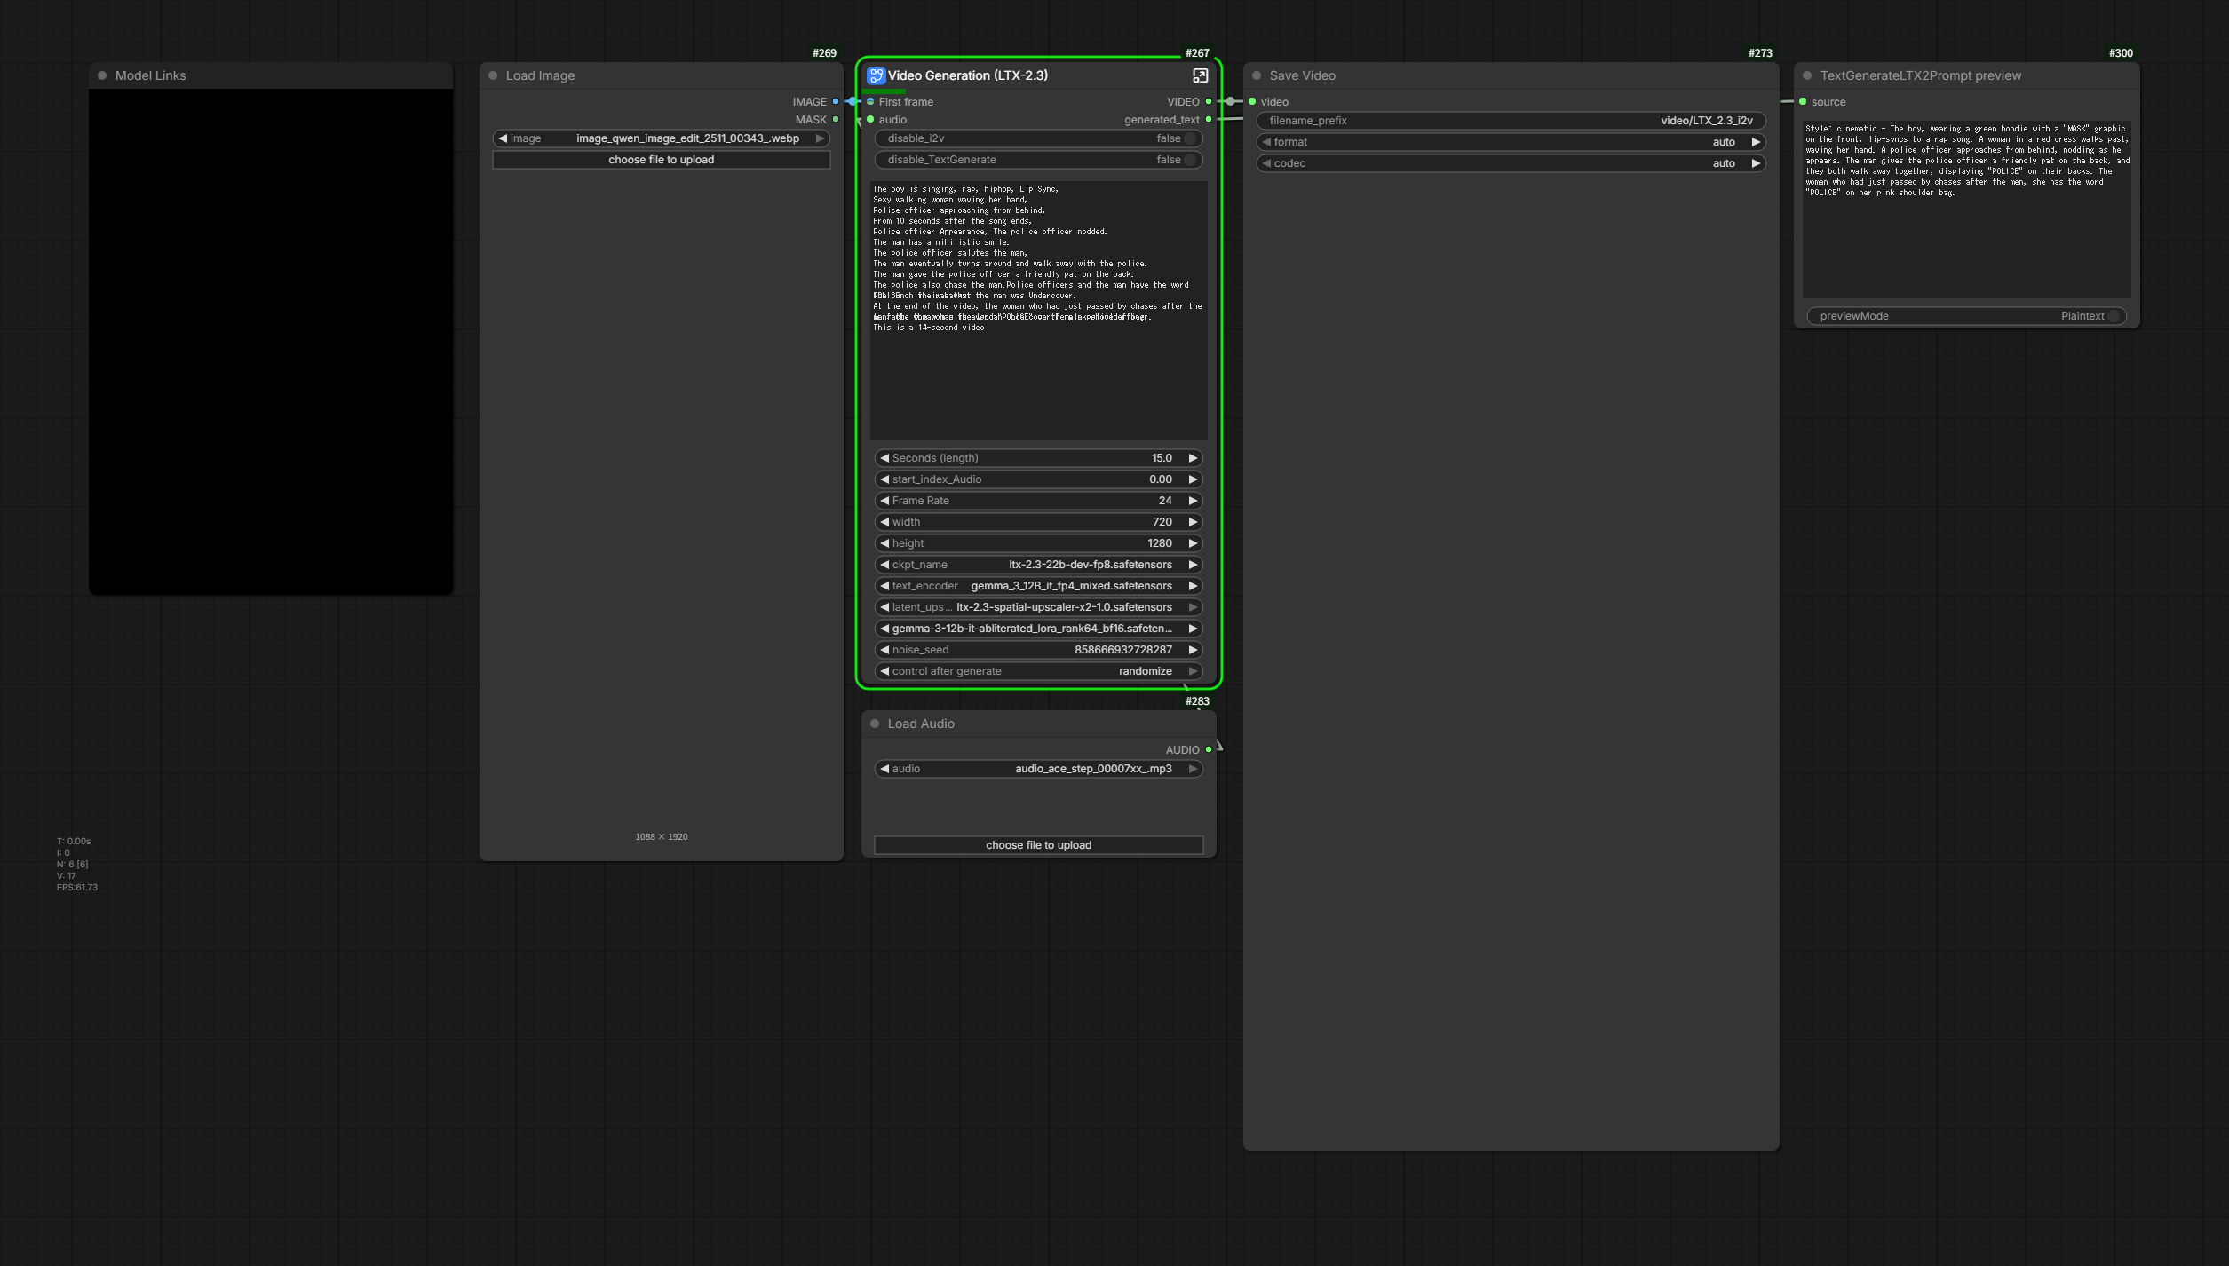
Task: Click the First frame input slot
Action: point(870,101)
